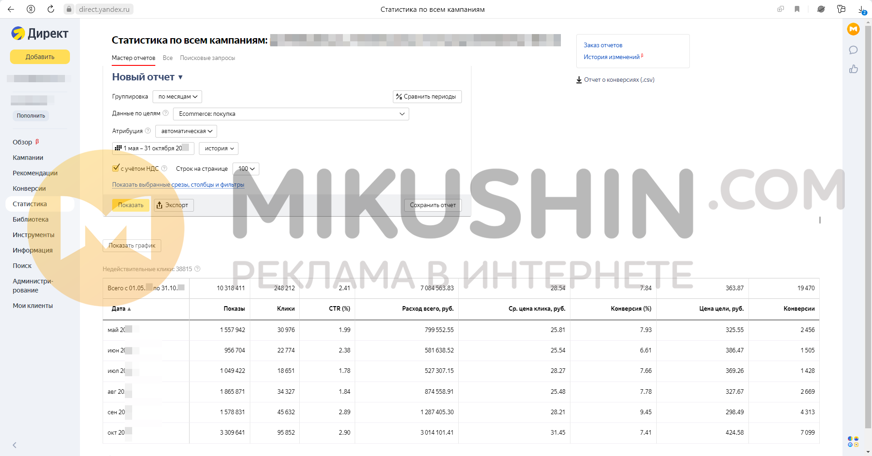
Task: Go back with browser back arrow
Action: [x=11, y=9]
